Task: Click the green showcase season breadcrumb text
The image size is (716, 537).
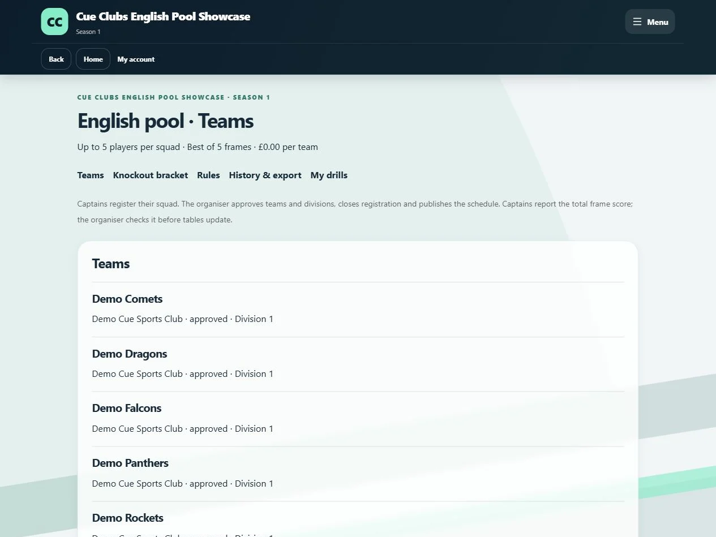Action: pyautogui.click(x=174, y=97)
